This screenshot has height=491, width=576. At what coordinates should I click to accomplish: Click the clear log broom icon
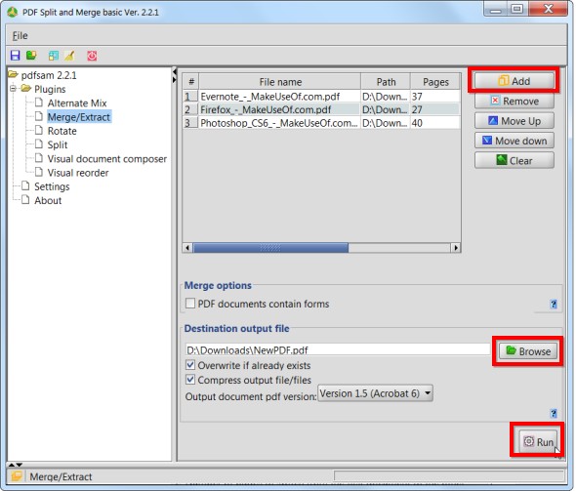[69, 56]
